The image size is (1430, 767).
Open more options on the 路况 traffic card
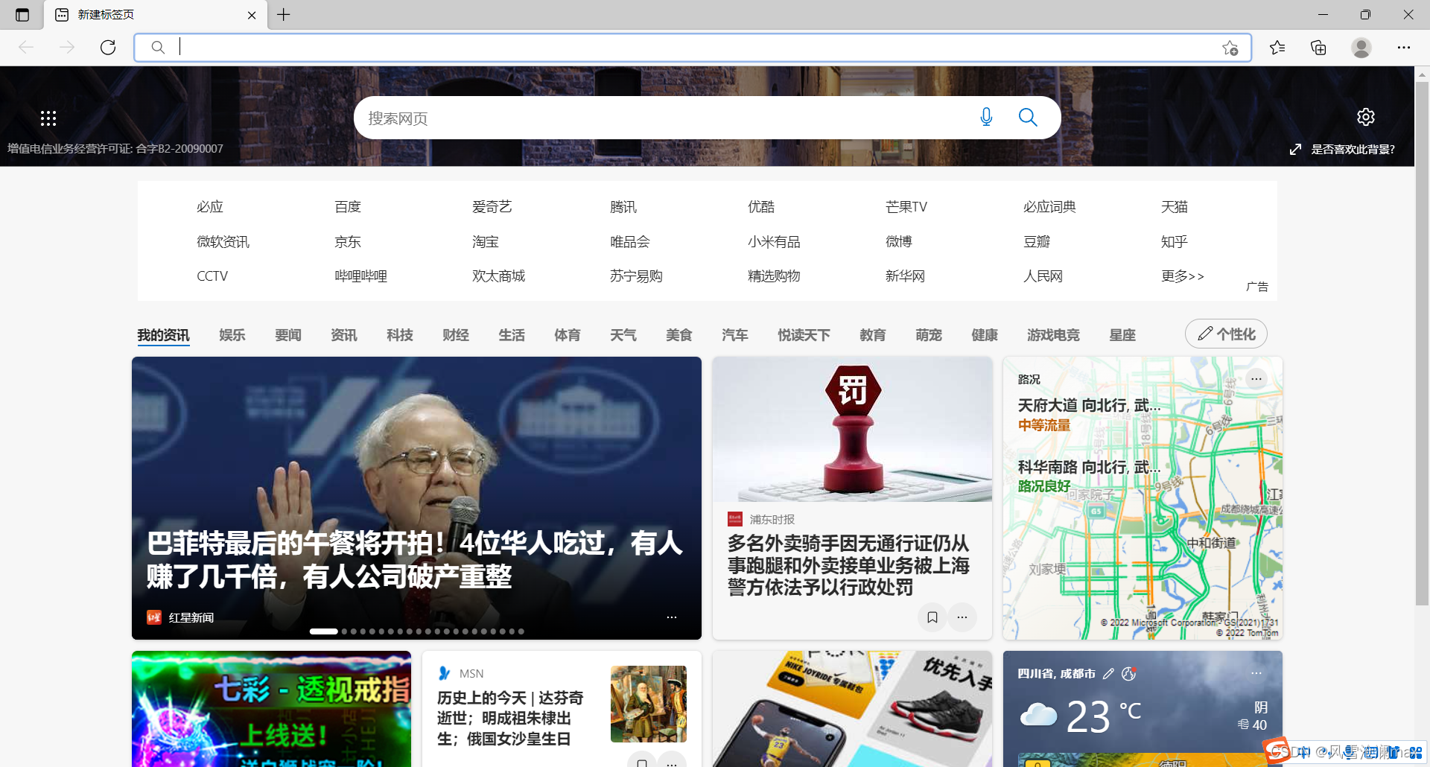pos(1256,379)
